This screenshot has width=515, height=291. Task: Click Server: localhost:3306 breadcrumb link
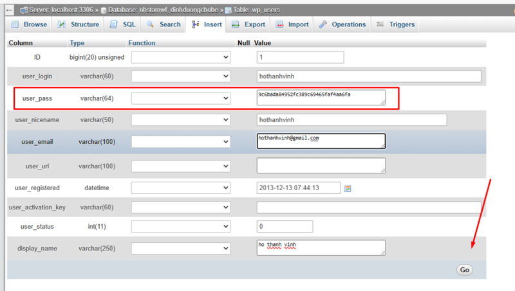click(x=61, y=10)
